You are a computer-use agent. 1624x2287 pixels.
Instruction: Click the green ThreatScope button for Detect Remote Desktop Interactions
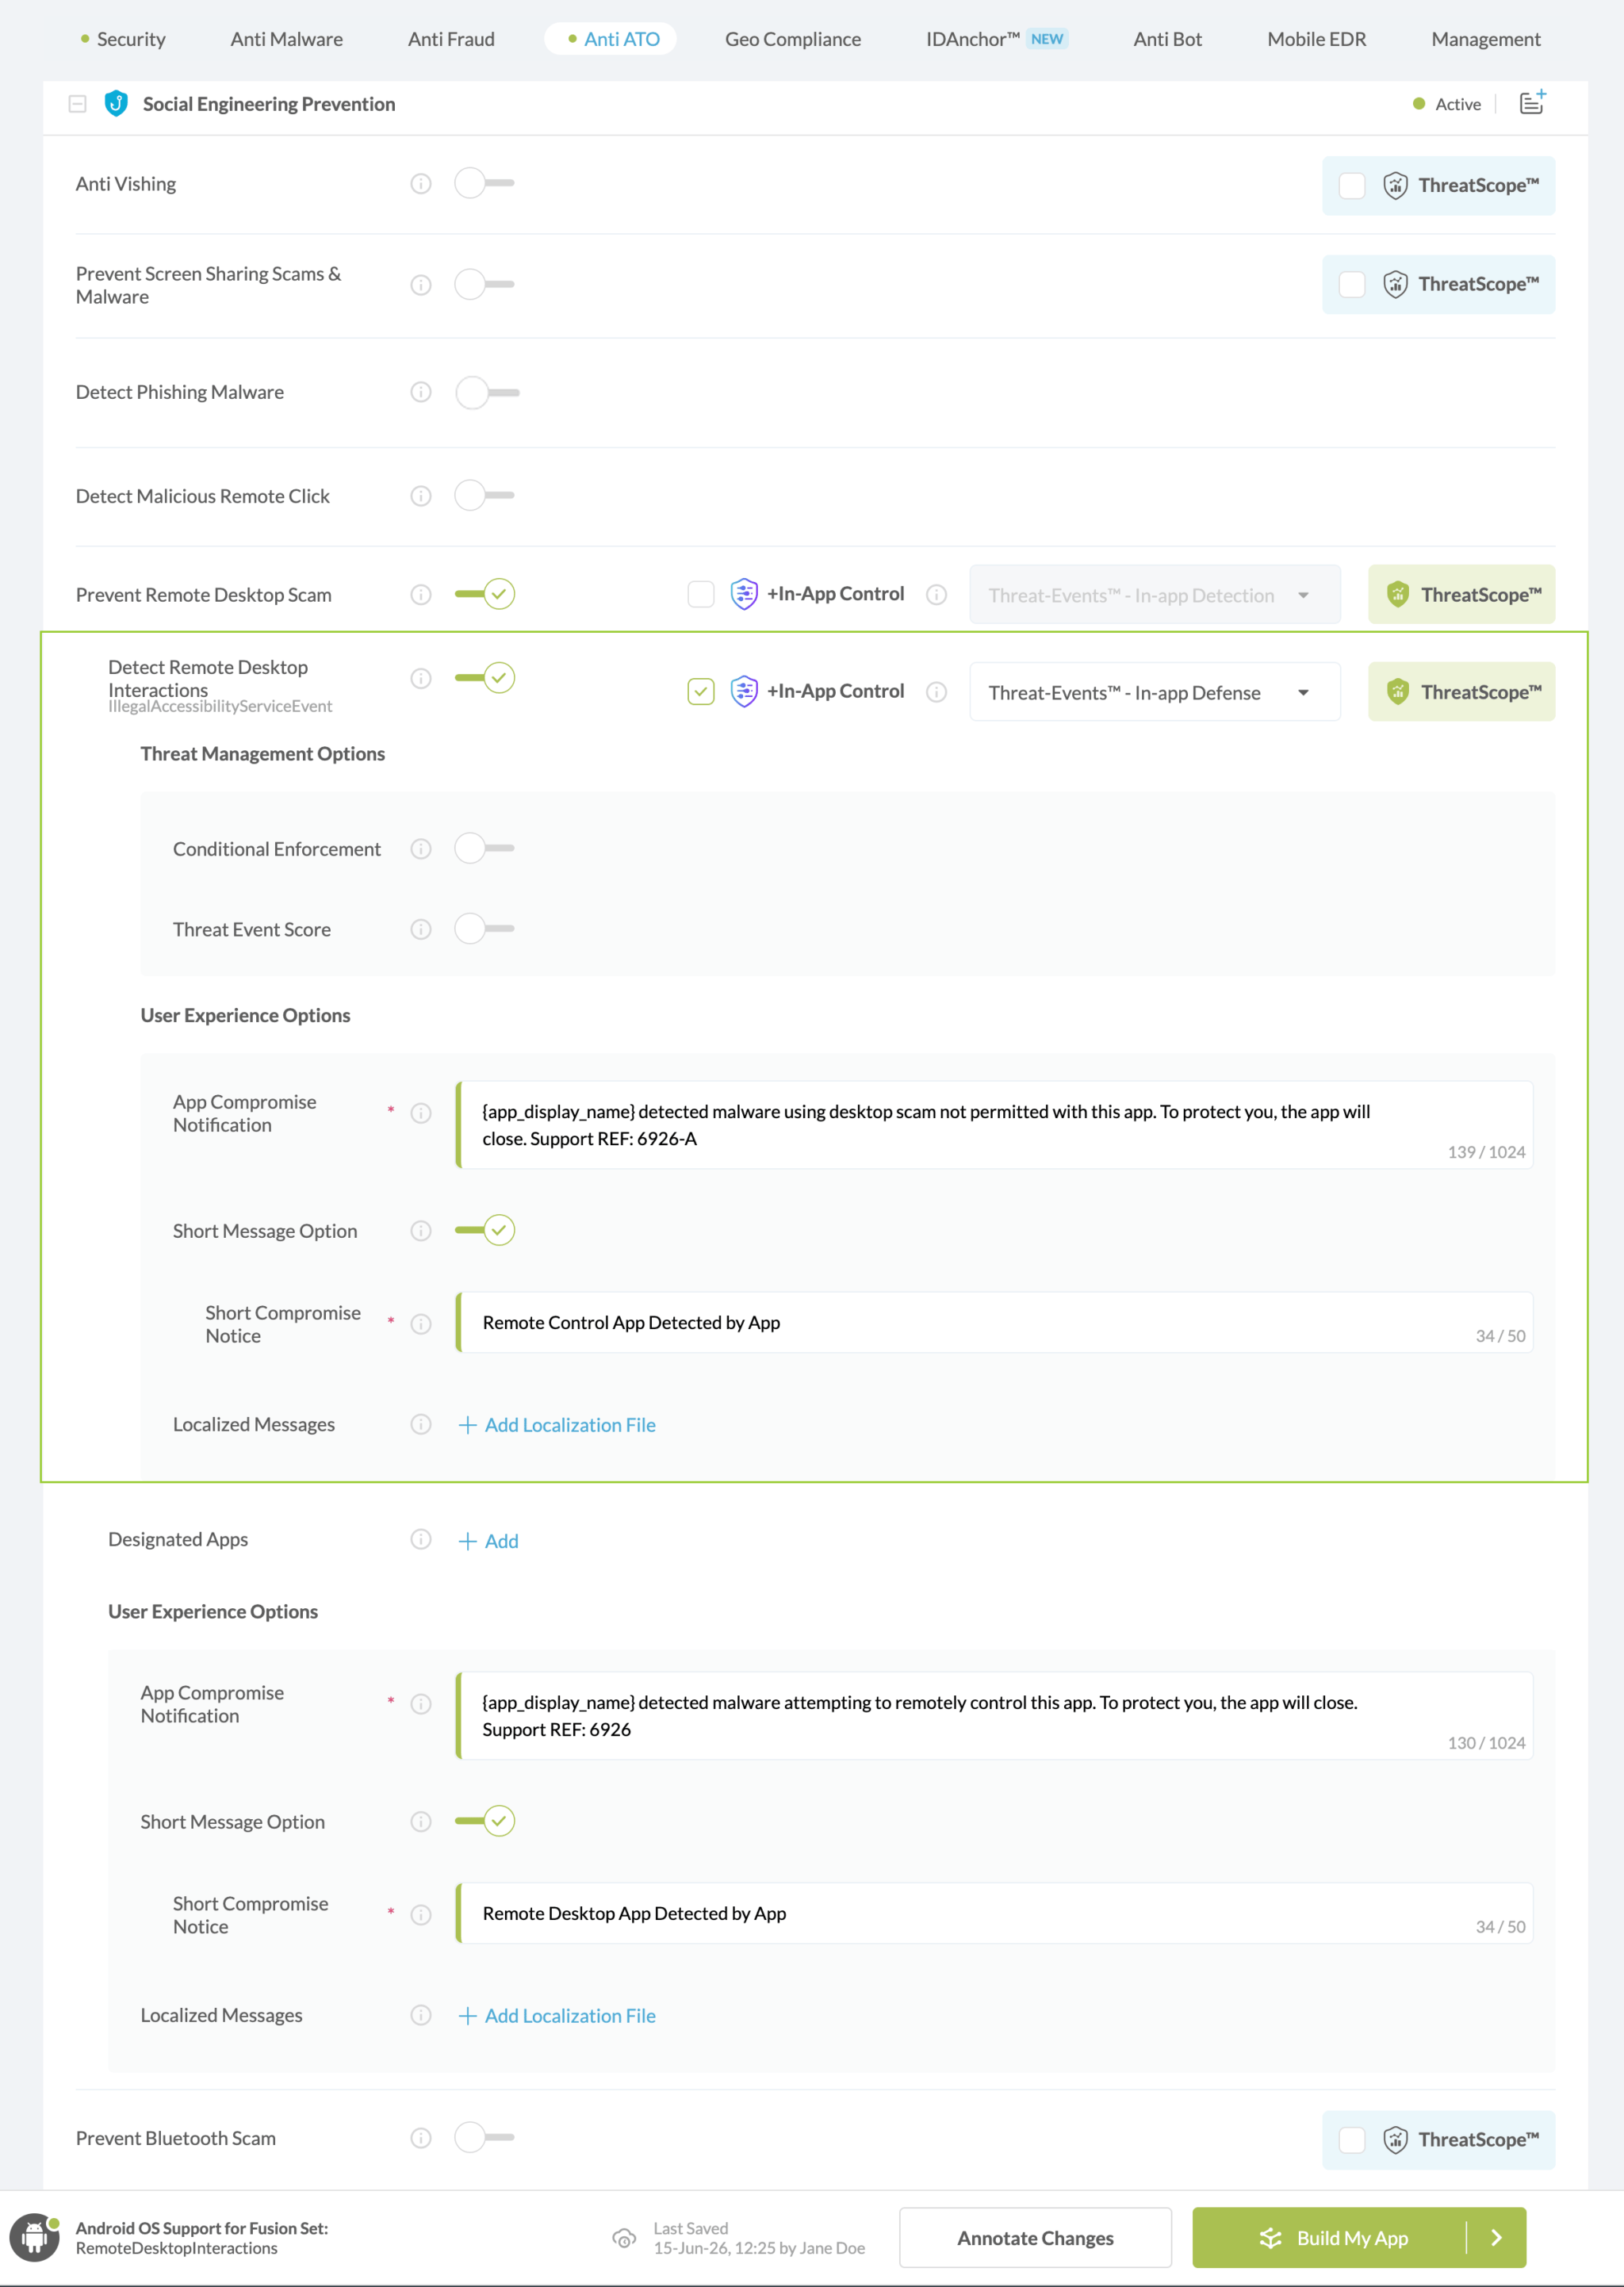pos(1461,692)
